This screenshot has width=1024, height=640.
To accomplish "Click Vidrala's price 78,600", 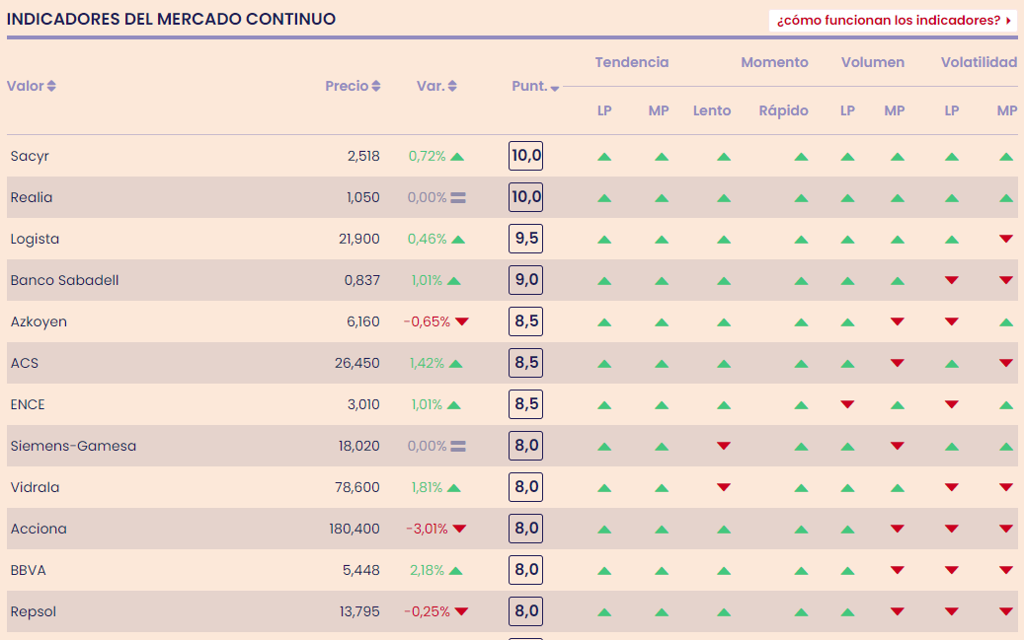I will pos(357,487).
